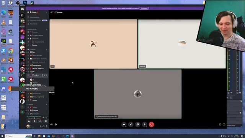The image size is (245, 138).
Task: Open Browse Channels row in sidebar
Action: tap(38, 20)
